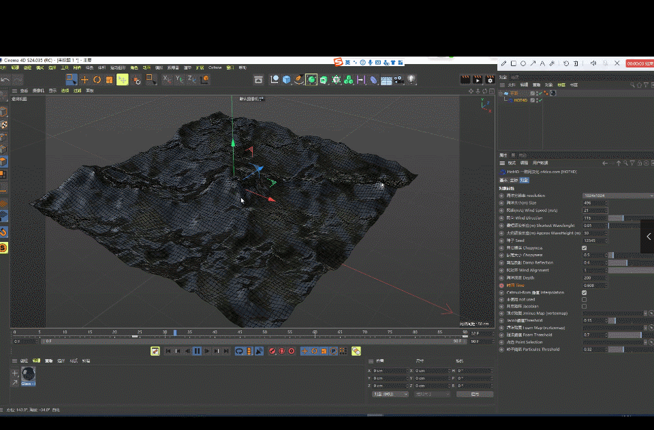Screen dimensions: 654x430
Task: Click the Undo arrow icon
Action: (5, 80)
